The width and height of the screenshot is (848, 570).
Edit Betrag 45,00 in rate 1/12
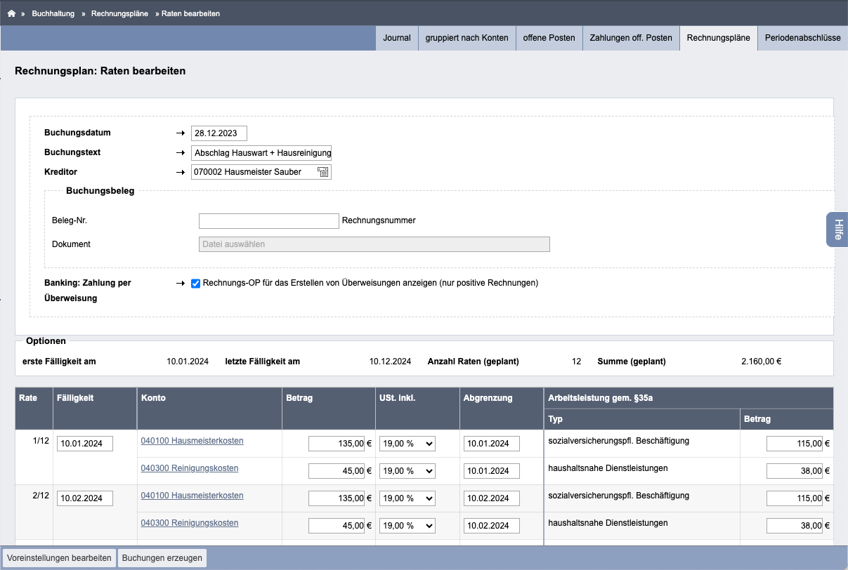pos(337,471)
